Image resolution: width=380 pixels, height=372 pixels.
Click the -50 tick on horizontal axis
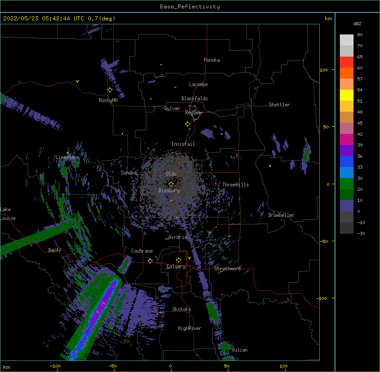click(112, 366)
